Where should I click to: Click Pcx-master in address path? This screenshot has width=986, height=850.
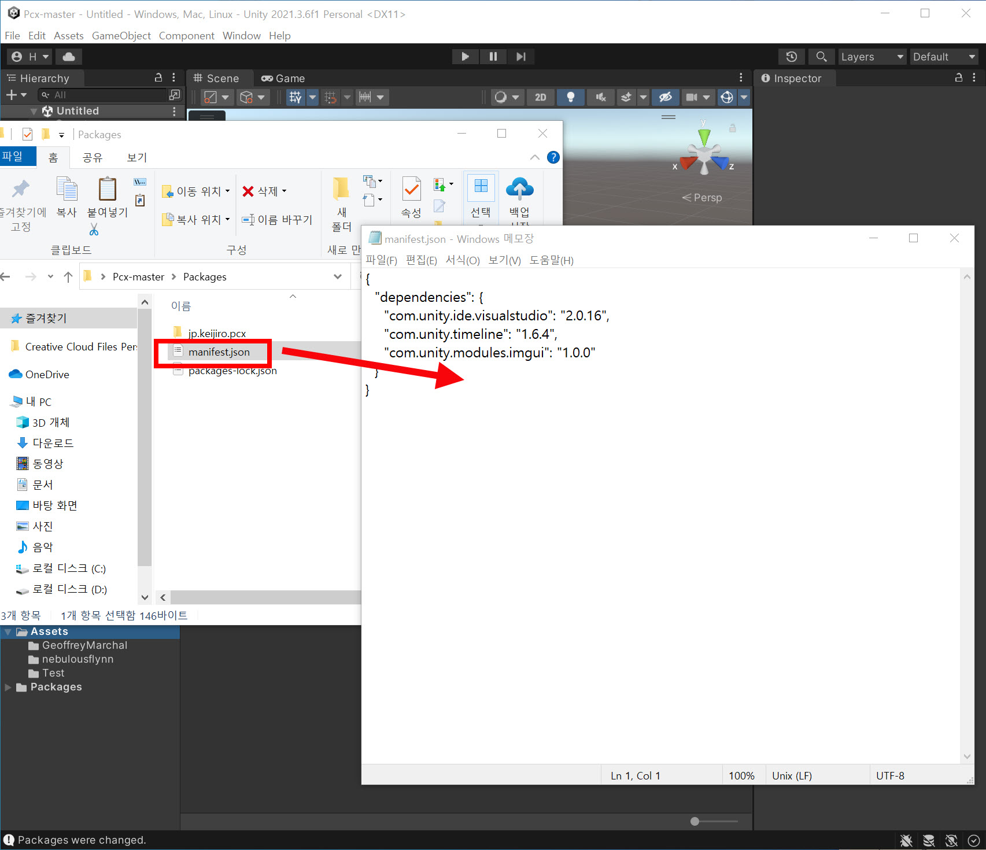point(138,277)
